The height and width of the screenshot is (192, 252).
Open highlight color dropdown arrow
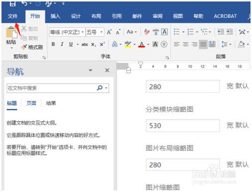pos(134,44)
